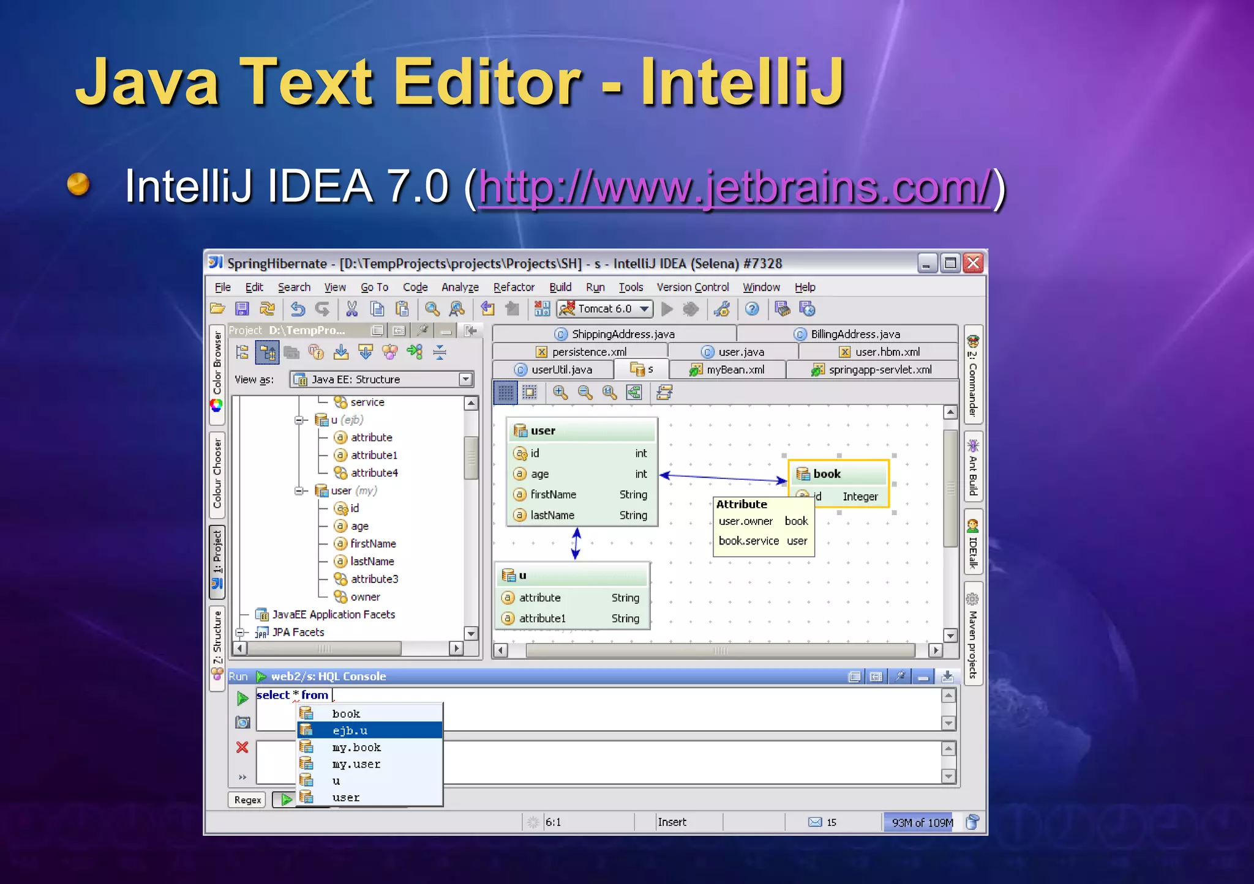
Task: Open the Commander side tool tab
Action: (x=973, y=374)
